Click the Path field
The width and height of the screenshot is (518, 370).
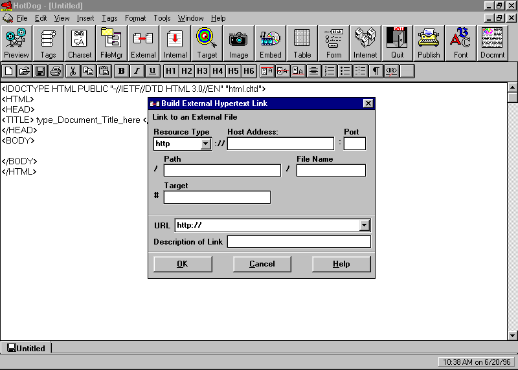point(222,171)
